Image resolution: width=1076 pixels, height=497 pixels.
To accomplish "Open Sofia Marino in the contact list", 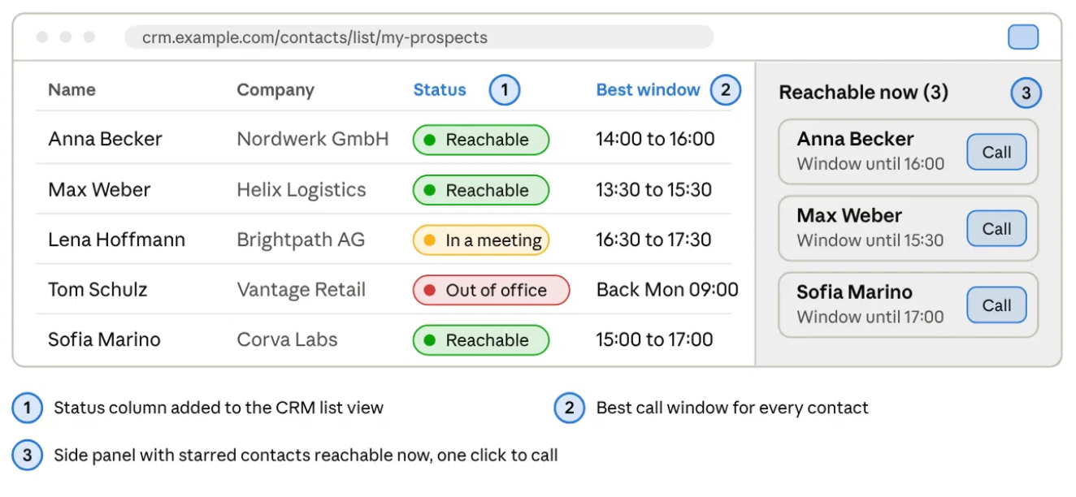I will pos(104,339).
